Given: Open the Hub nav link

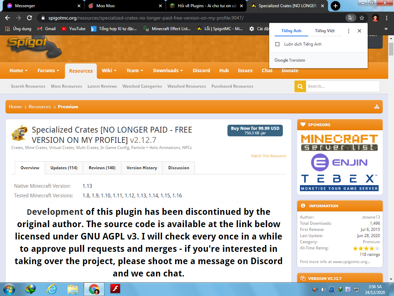Looking at the screenshot, I should (224, 71).
